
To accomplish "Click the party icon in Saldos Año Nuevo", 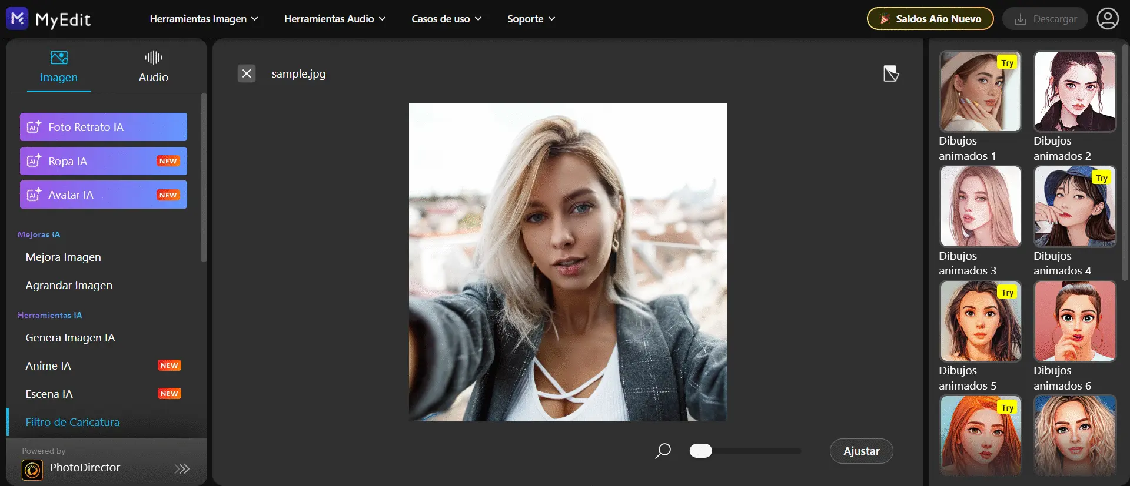I will [x=884, y=19].
